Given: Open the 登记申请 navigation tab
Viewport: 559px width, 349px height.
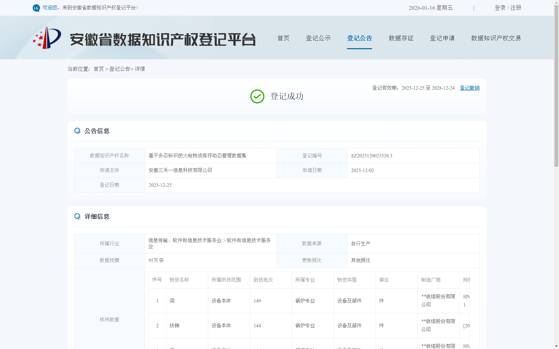Looking at the screenshot, I should click(442, 38).
